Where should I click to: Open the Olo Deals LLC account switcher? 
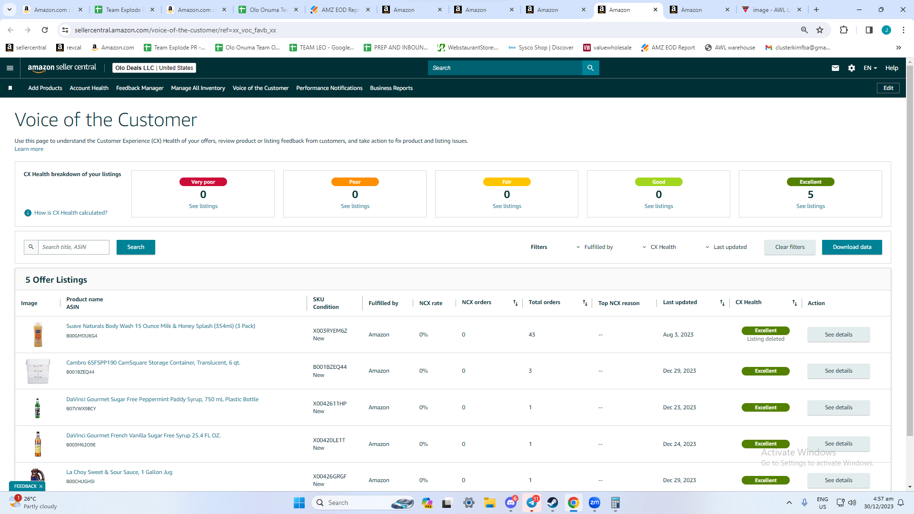tap(154, 68)
